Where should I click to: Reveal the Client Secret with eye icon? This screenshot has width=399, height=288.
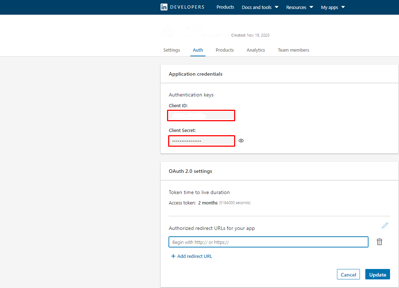tap(241, 141)
